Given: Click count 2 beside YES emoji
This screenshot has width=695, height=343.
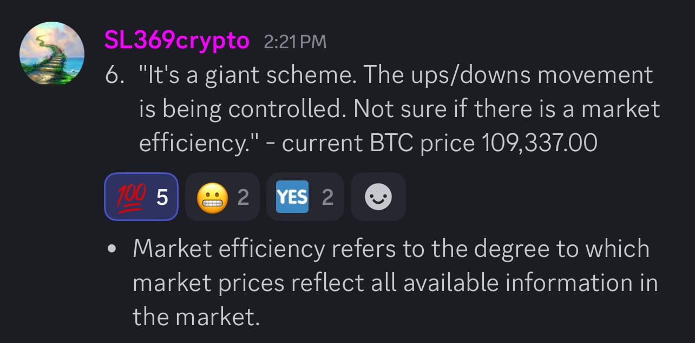Looking at the screenshot, I should (327, 197).
